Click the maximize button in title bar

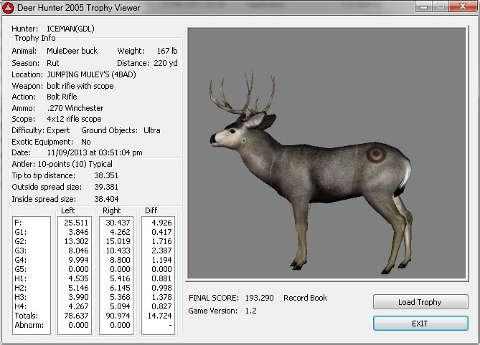coord(439,6)
